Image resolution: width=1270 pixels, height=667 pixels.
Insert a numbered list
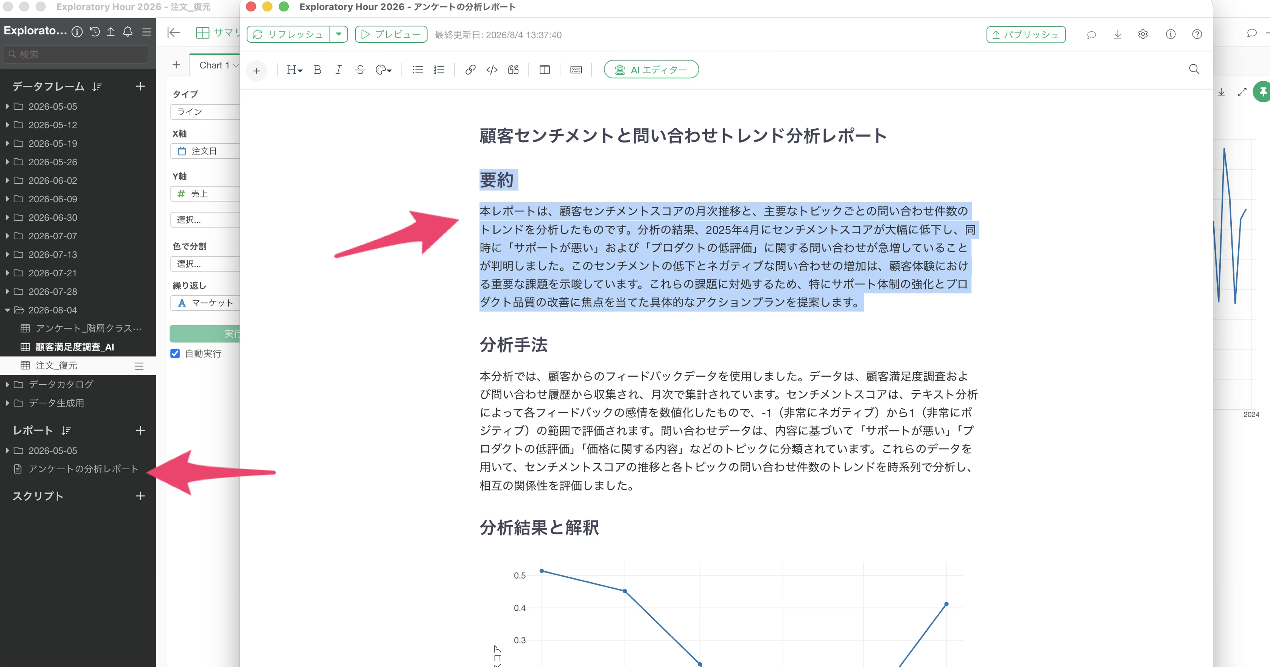[x=439, y=70]
